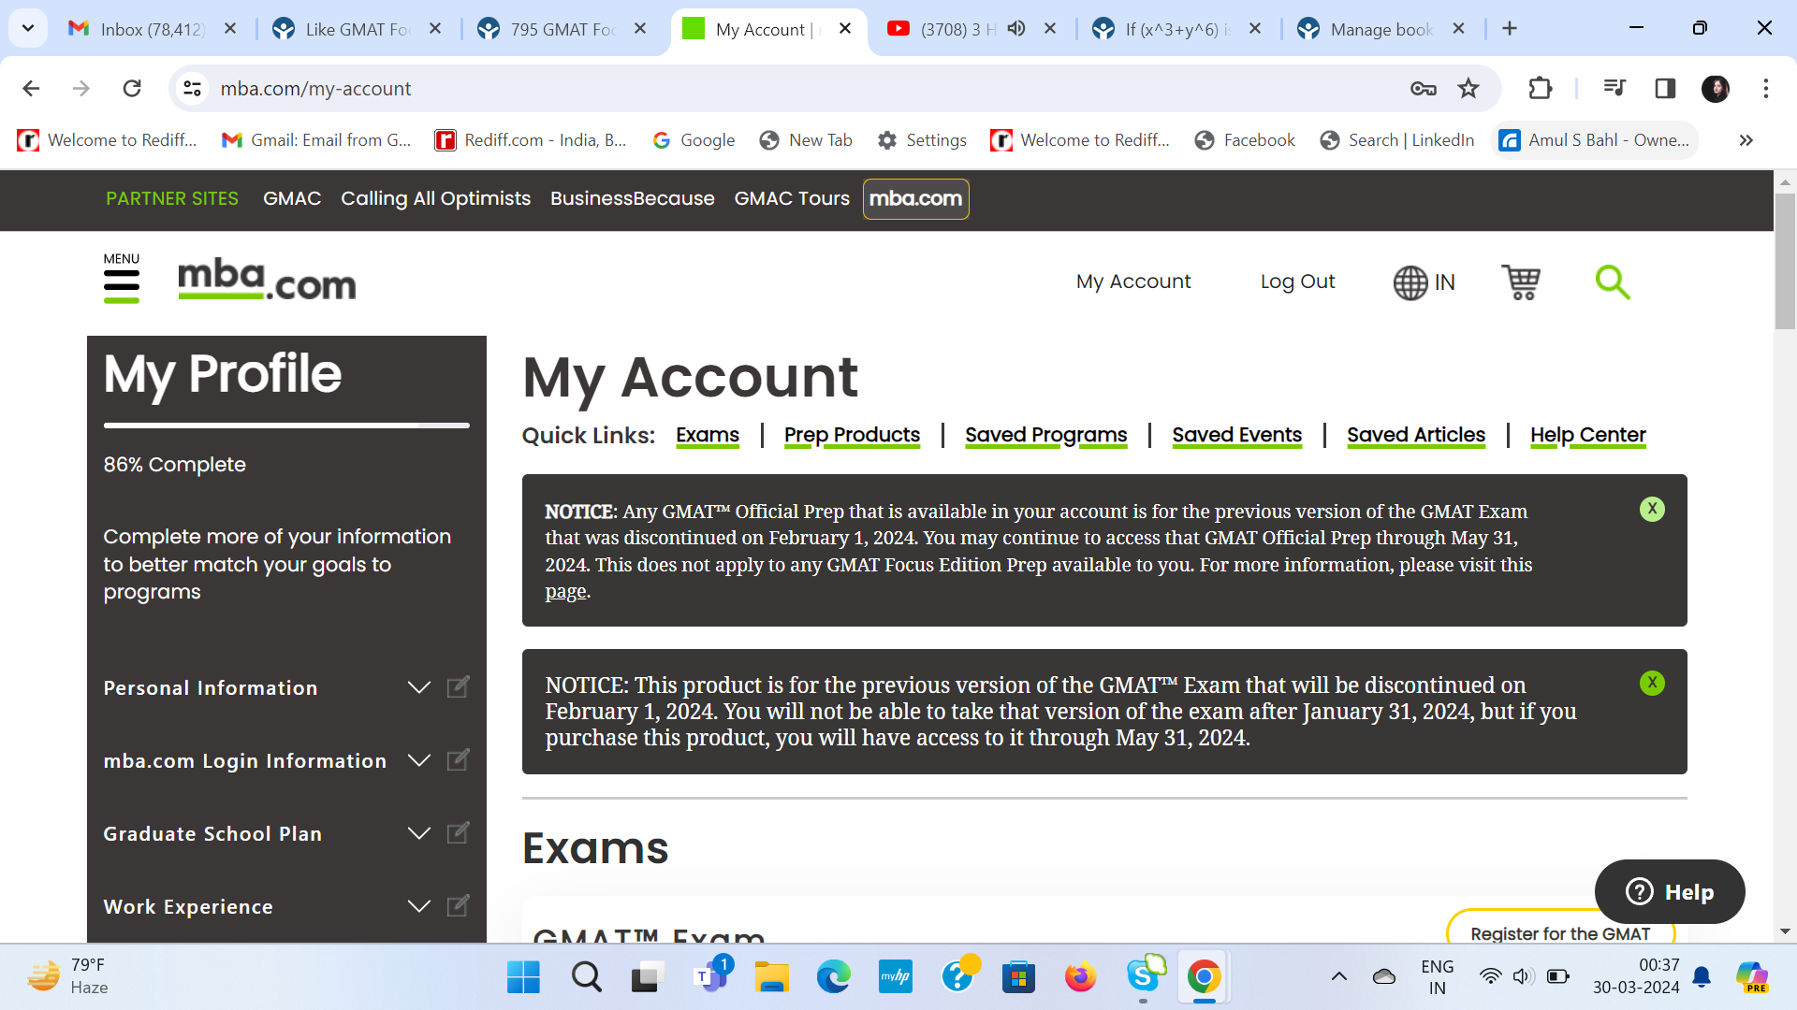Click the green search magnifier icon
The image size is (1797, 1010).
tap(1612, 281)
